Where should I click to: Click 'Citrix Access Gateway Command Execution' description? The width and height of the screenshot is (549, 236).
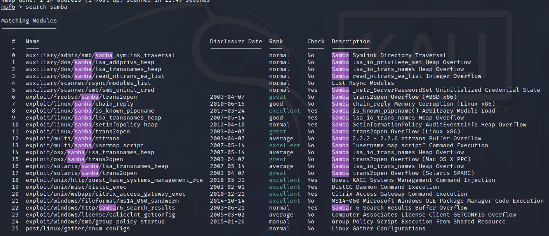[399, 194]
